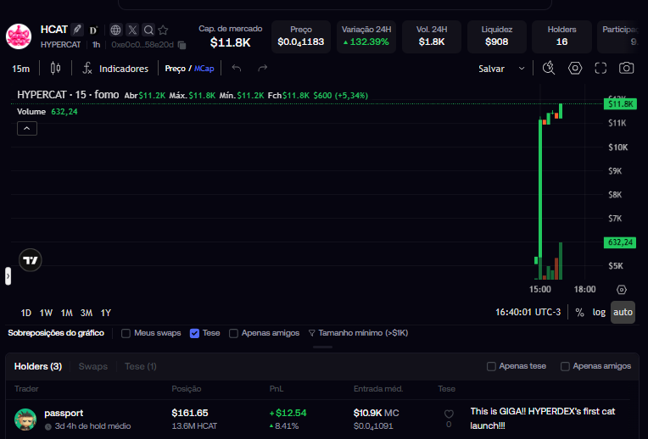Click the search magnifier icon by HCAT

click(x=148, y=30)
